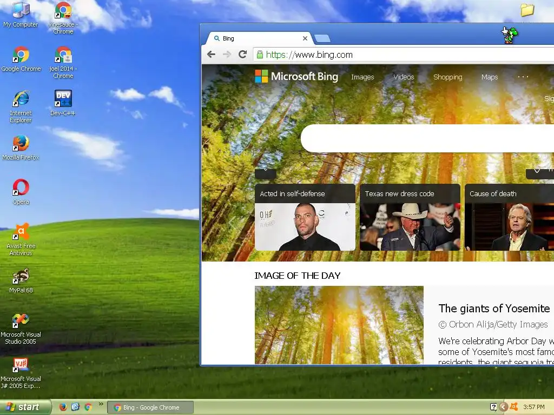Launch Chrome from the Quick Launch bar

coord(88,407)
